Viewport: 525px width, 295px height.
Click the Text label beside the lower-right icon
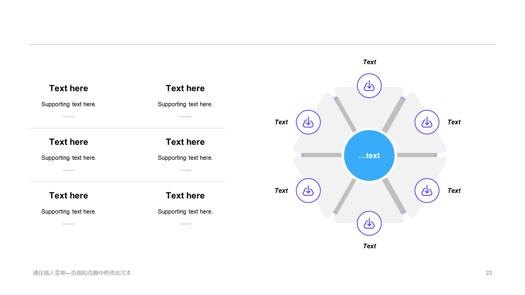pyautogui.click(x=454, y=191)
